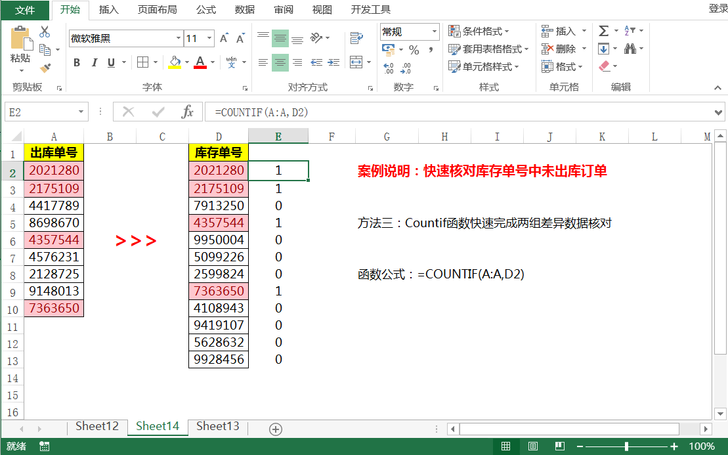The width and height of the screenshot is (728, 455).
Task: Switch to the 视图 tab
Action: 322,10
